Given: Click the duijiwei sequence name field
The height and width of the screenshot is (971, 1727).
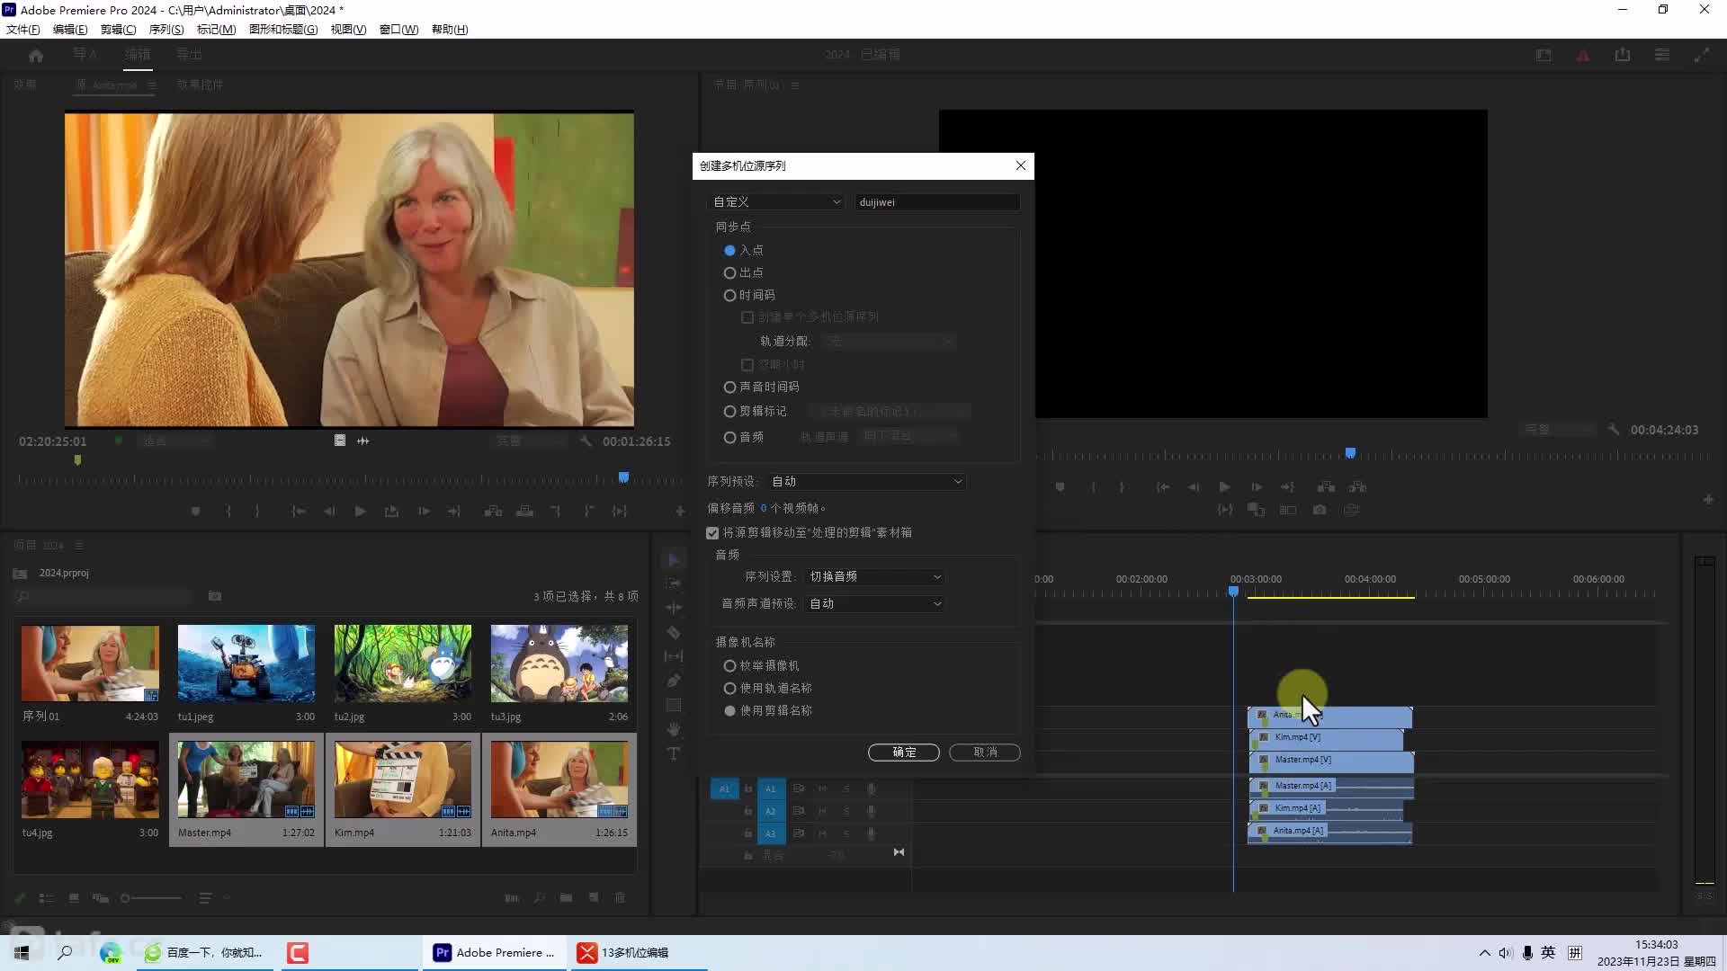Looking at the screenshot, I should pos(937,202).
